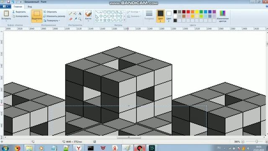The width and height of the screenshot is (268, 151).
Task: Choose the Rectangle shape
Action: 109,12
